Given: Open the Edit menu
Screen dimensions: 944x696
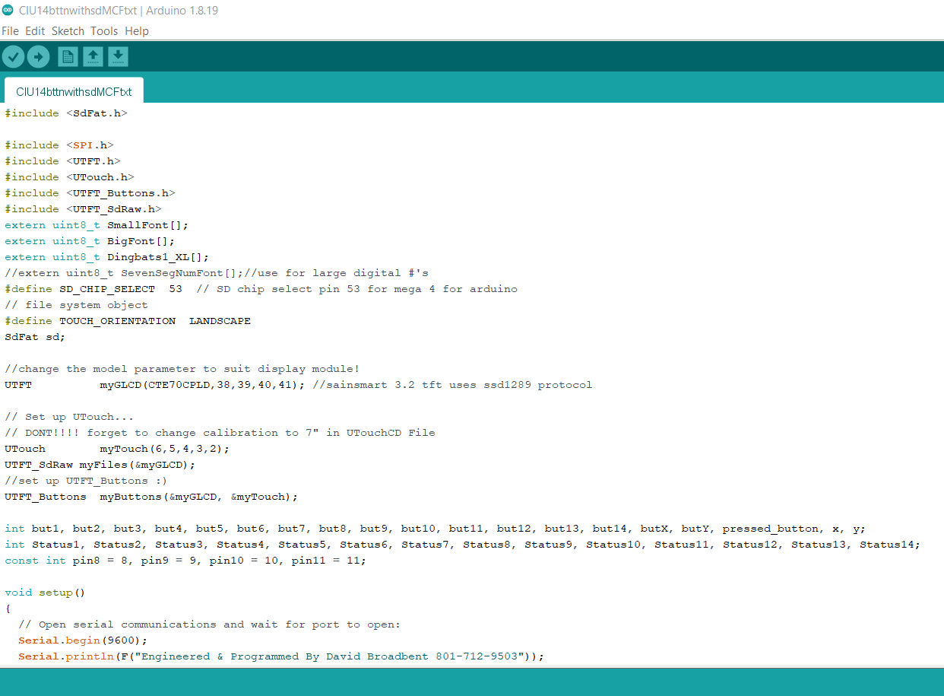Looking at the screenshot, I should click(x=35, y=31).
